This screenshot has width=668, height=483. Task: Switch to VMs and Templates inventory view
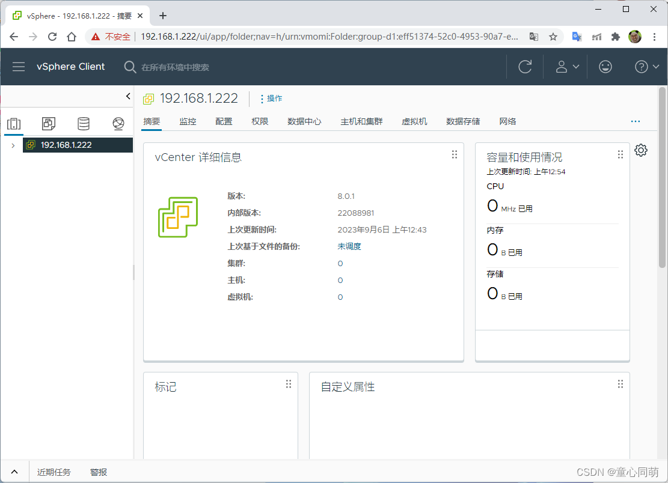click(x=49, y=124)
